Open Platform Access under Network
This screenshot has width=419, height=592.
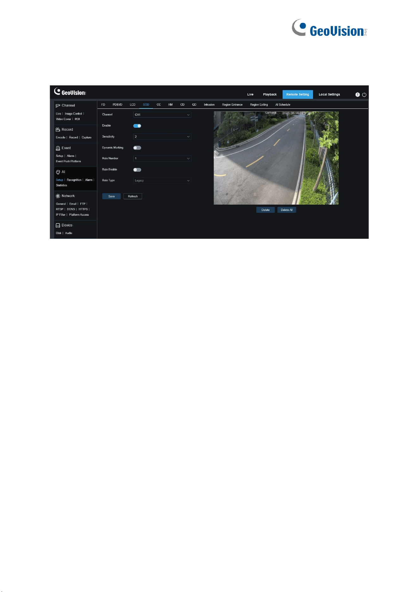[x=79, y=215]
